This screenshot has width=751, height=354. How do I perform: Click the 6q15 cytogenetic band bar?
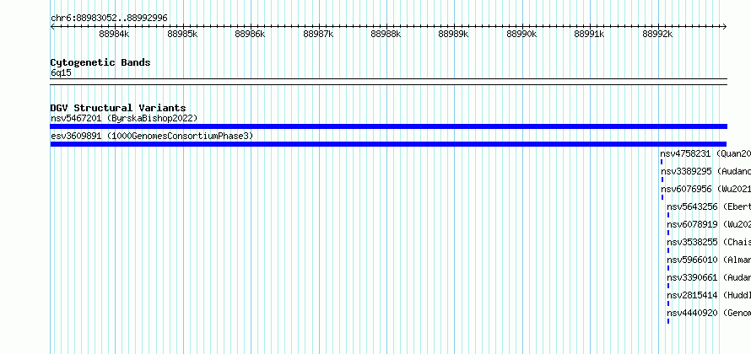pyautogui.click(x=388, y=82)
